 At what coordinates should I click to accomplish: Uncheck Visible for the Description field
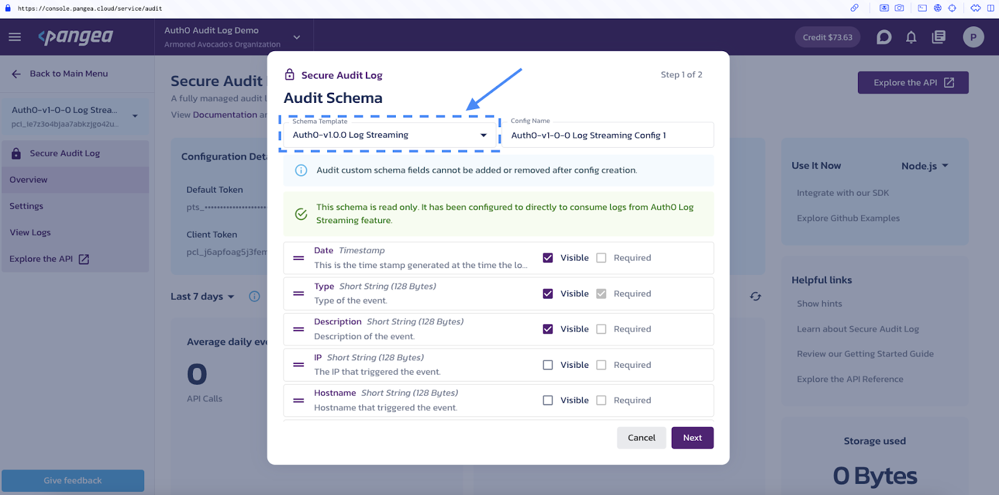coord(548,329)
